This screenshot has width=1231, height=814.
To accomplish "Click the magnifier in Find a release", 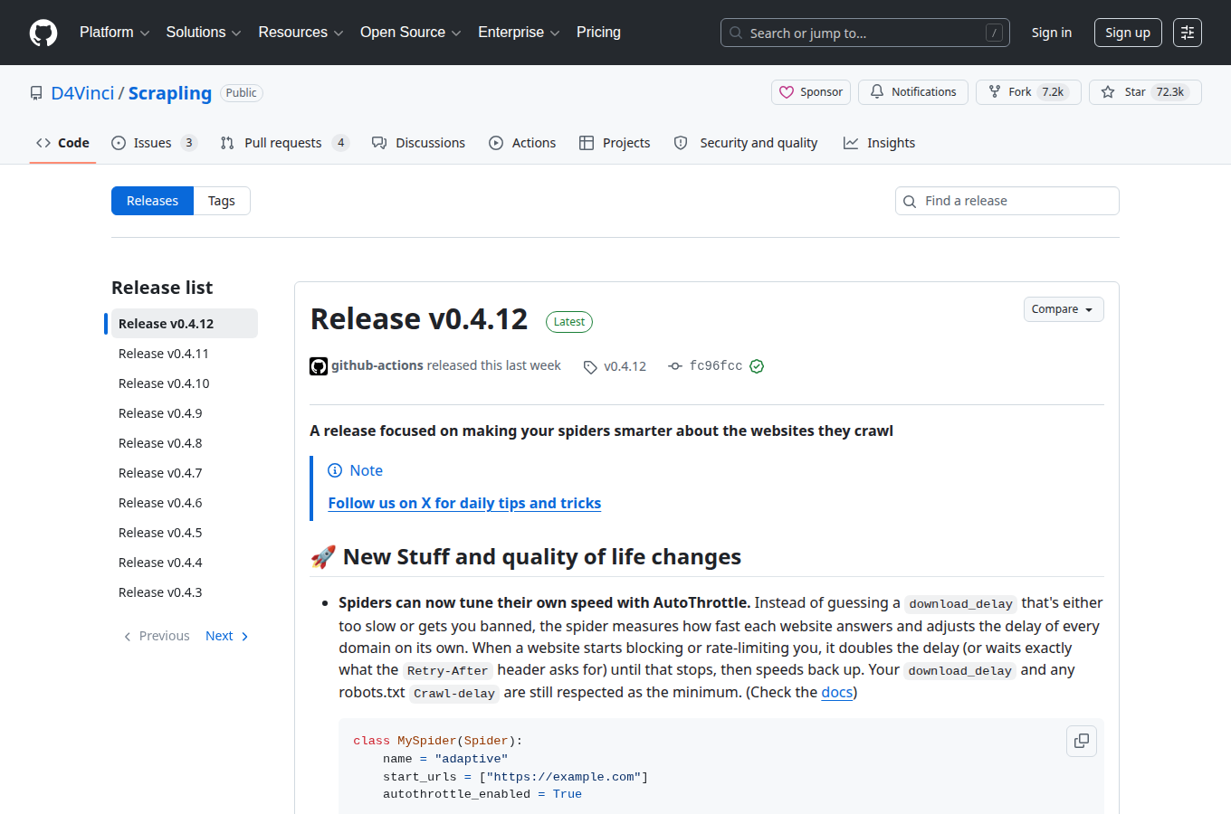I will pyautogui.click(x=911, y=202).
